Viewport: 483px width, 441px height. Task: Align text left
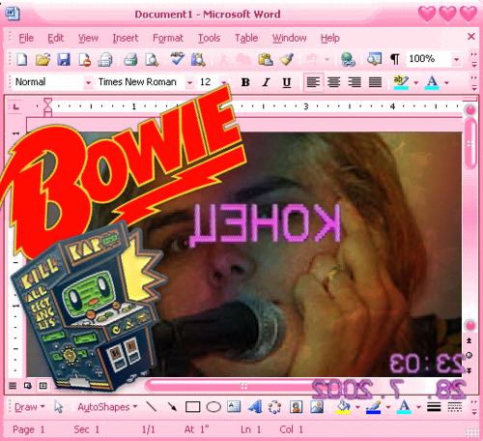pyautogui.click(x=313, y=82)
